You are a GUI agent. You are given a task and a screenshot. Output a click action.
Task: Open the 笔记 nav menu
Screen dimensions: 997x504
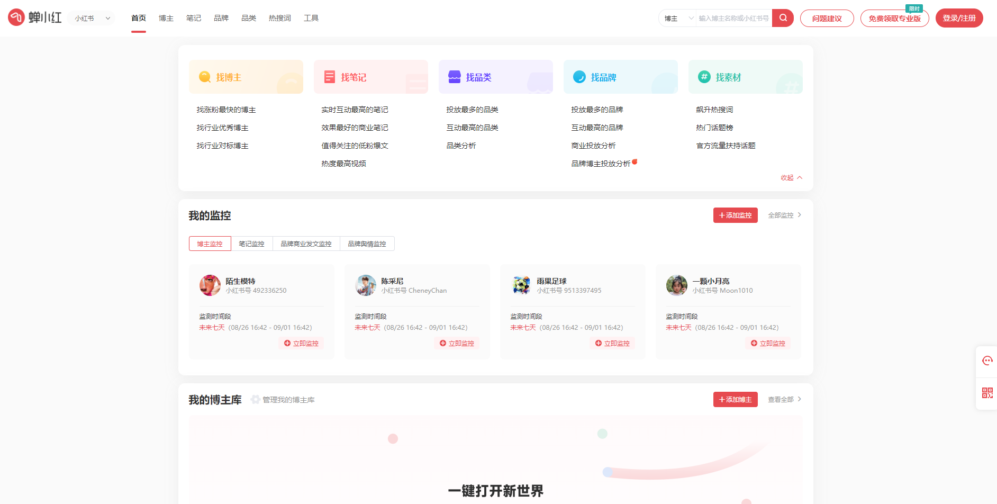(x=194, y=18)
